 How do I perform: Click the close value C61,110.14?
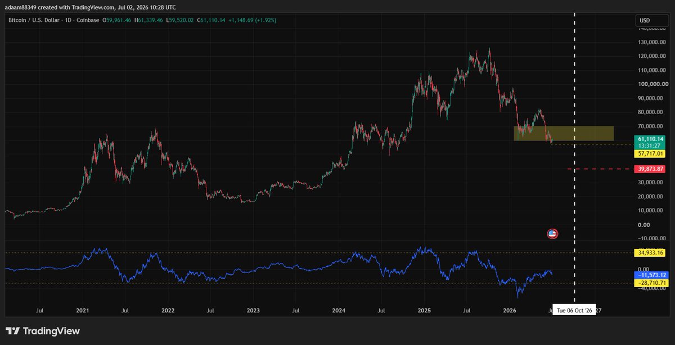tap(211, 20)
